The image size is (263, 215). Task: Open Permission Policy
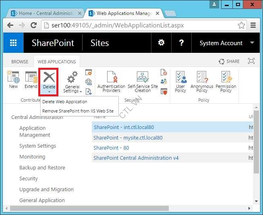click(226, 81)
